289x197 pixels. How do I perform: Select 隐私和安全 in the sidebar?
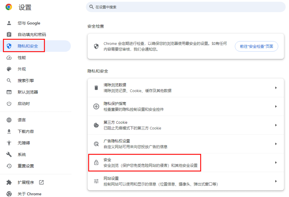click(35, 46)
